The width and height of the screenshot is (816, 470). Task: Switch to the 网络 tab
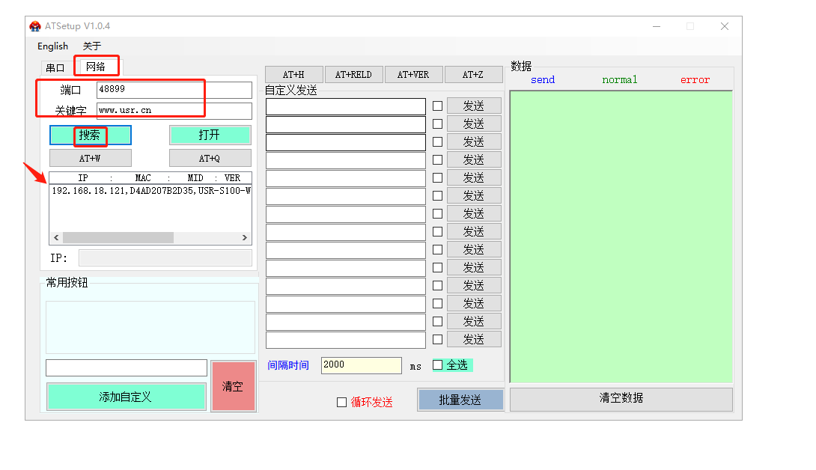(x=96, y=67)
